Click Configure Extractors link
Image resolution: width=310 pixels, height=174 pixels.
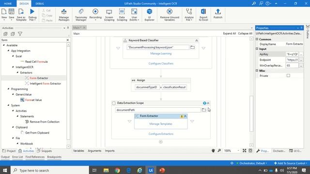tap(161, 134)
